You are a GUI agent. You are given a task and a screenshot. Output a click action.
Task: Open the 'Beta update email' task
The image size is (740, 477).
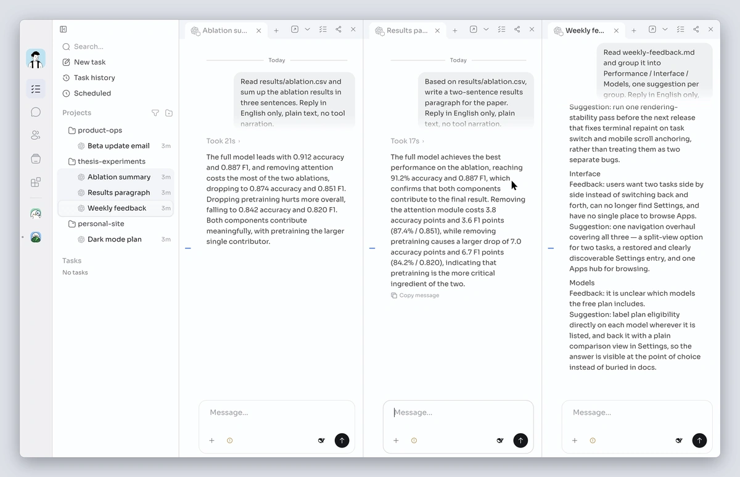[x=116, y=146]
